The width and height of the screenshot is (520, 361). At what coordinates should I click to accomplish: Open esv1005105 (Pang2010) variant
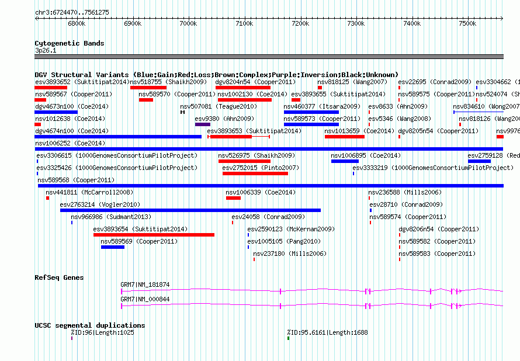(x=284, y=241)
